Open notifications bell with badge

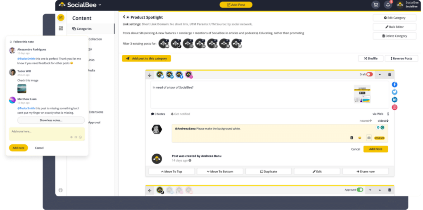click(x=388, y=5)
